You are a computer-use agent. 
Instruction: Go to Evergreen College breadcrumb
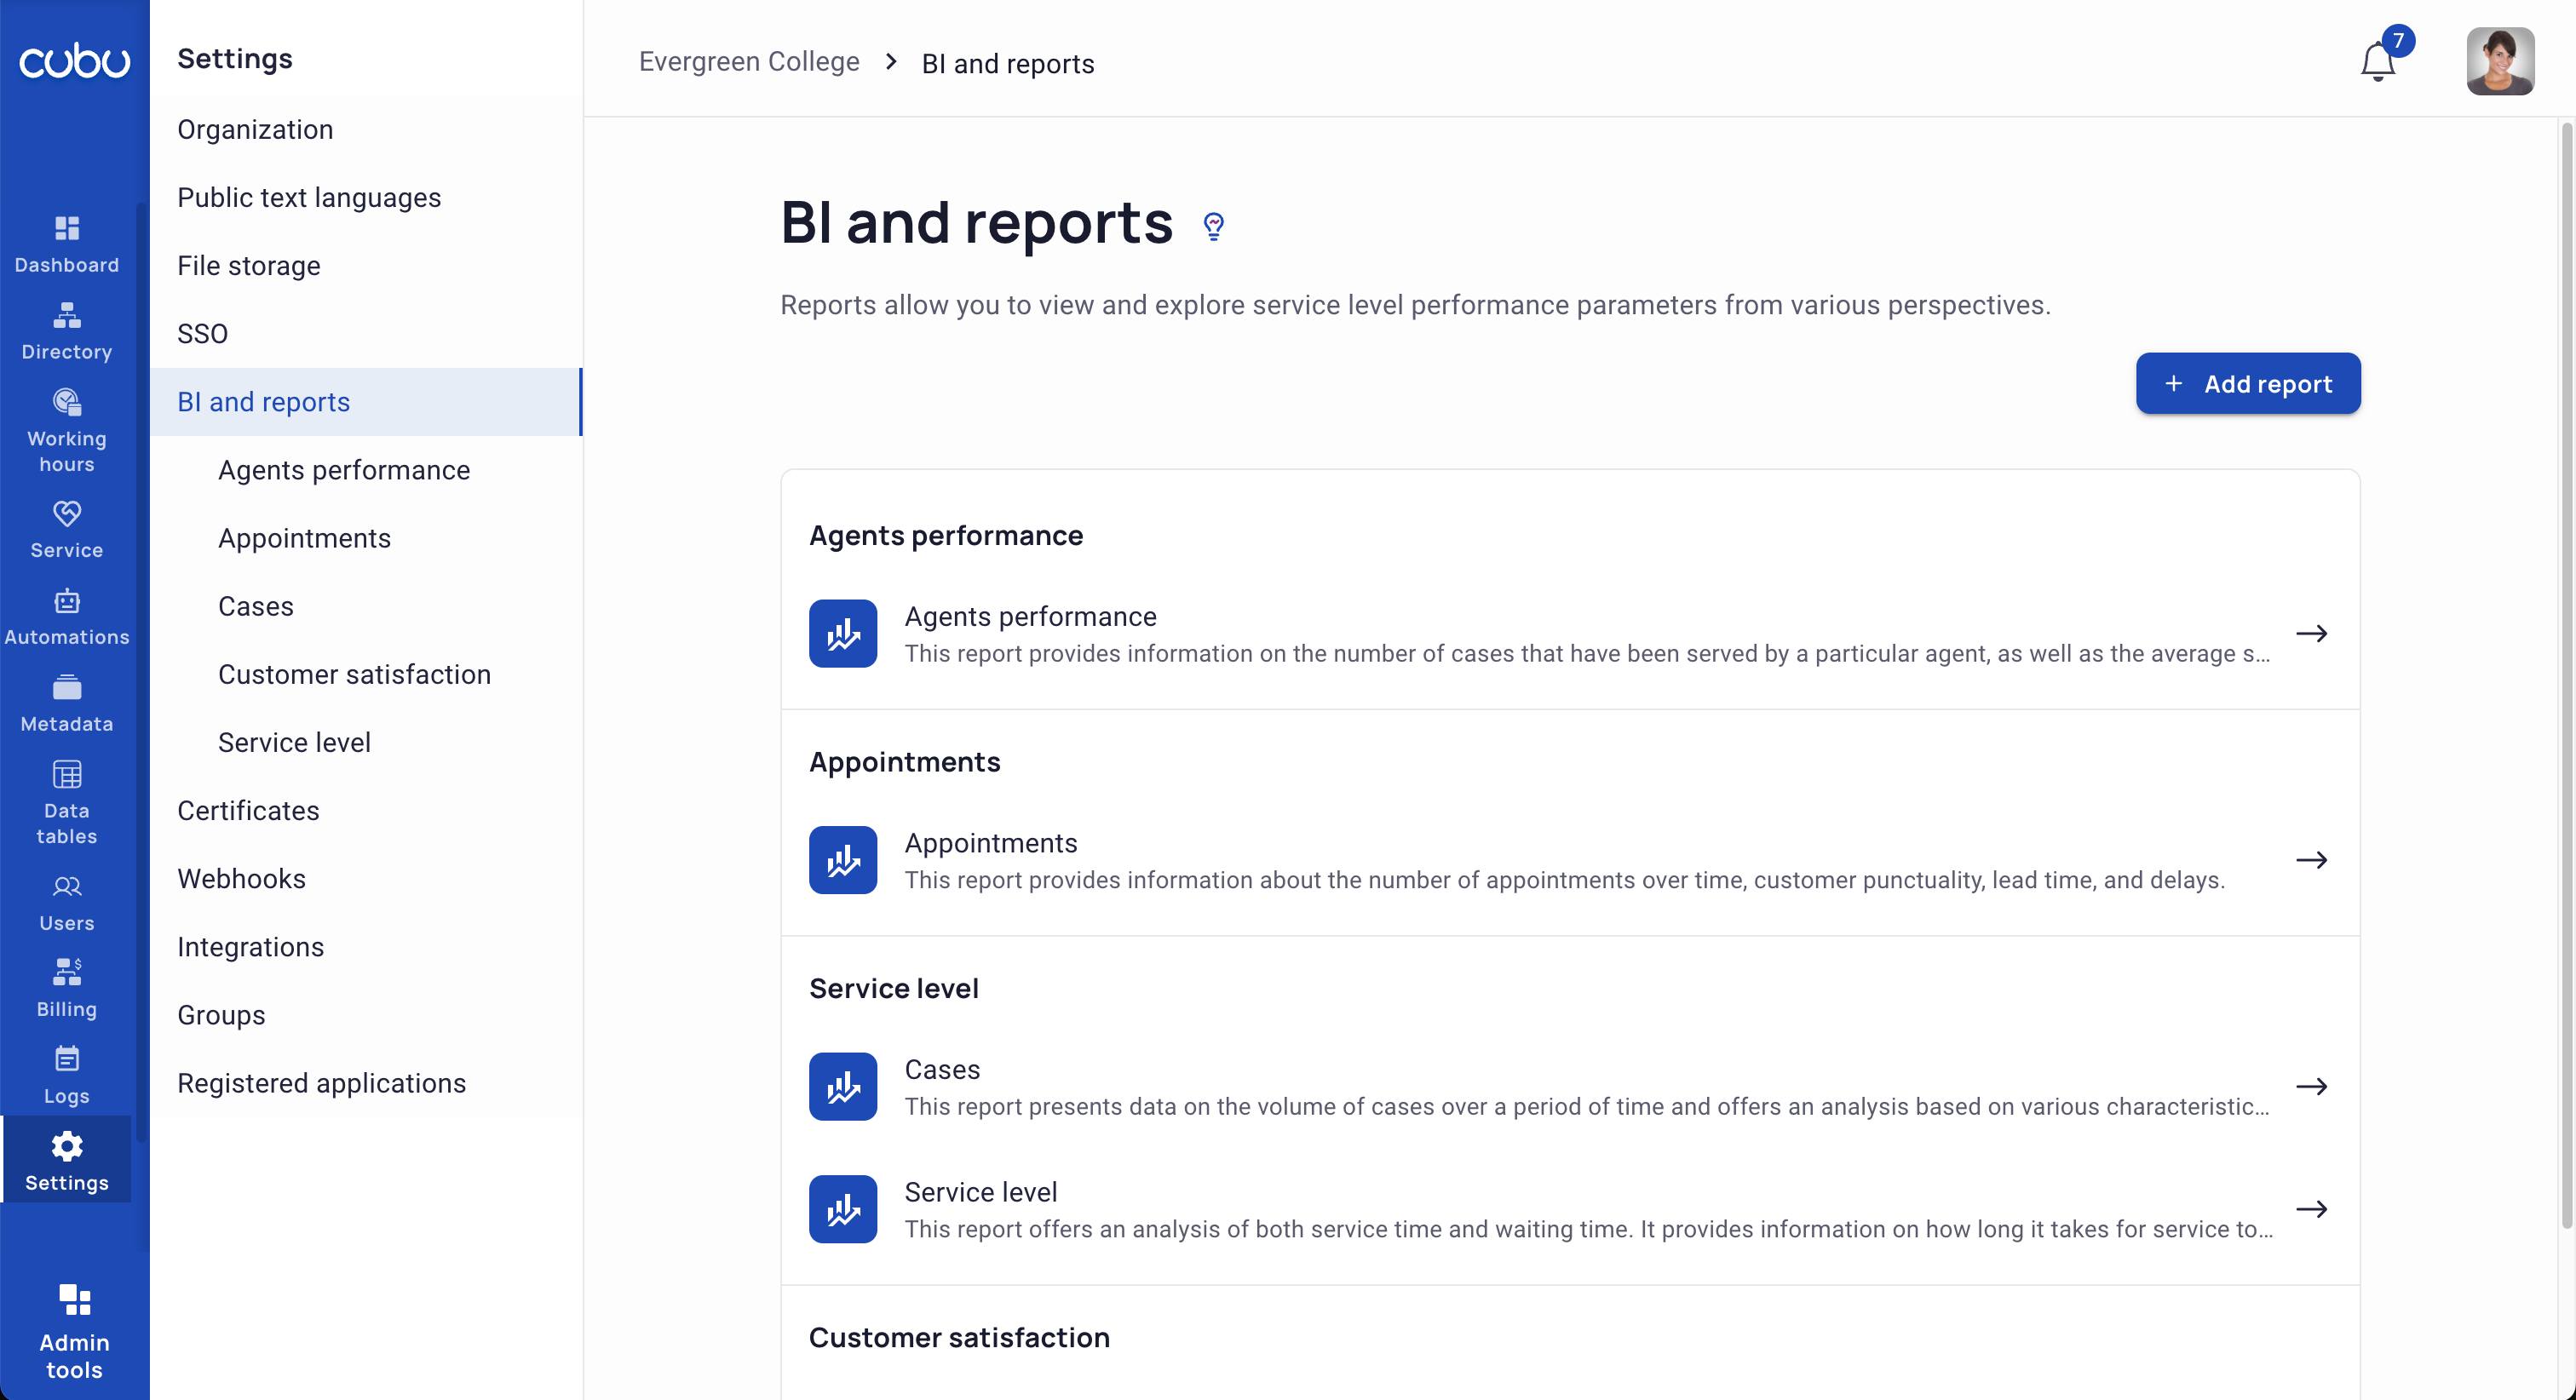(749, 62)
